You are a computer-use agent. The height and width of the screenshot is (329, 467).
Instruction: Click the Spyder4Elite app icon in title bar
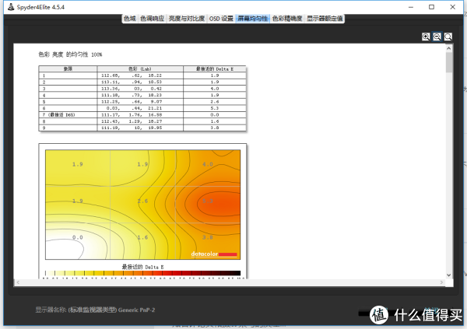(x=8, y=6)
